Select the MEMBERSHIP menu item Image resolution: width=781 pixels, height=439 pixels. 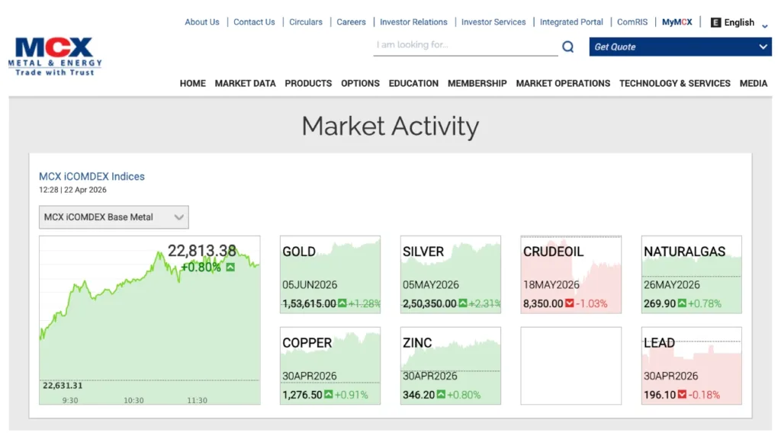(x=477, y=83)
